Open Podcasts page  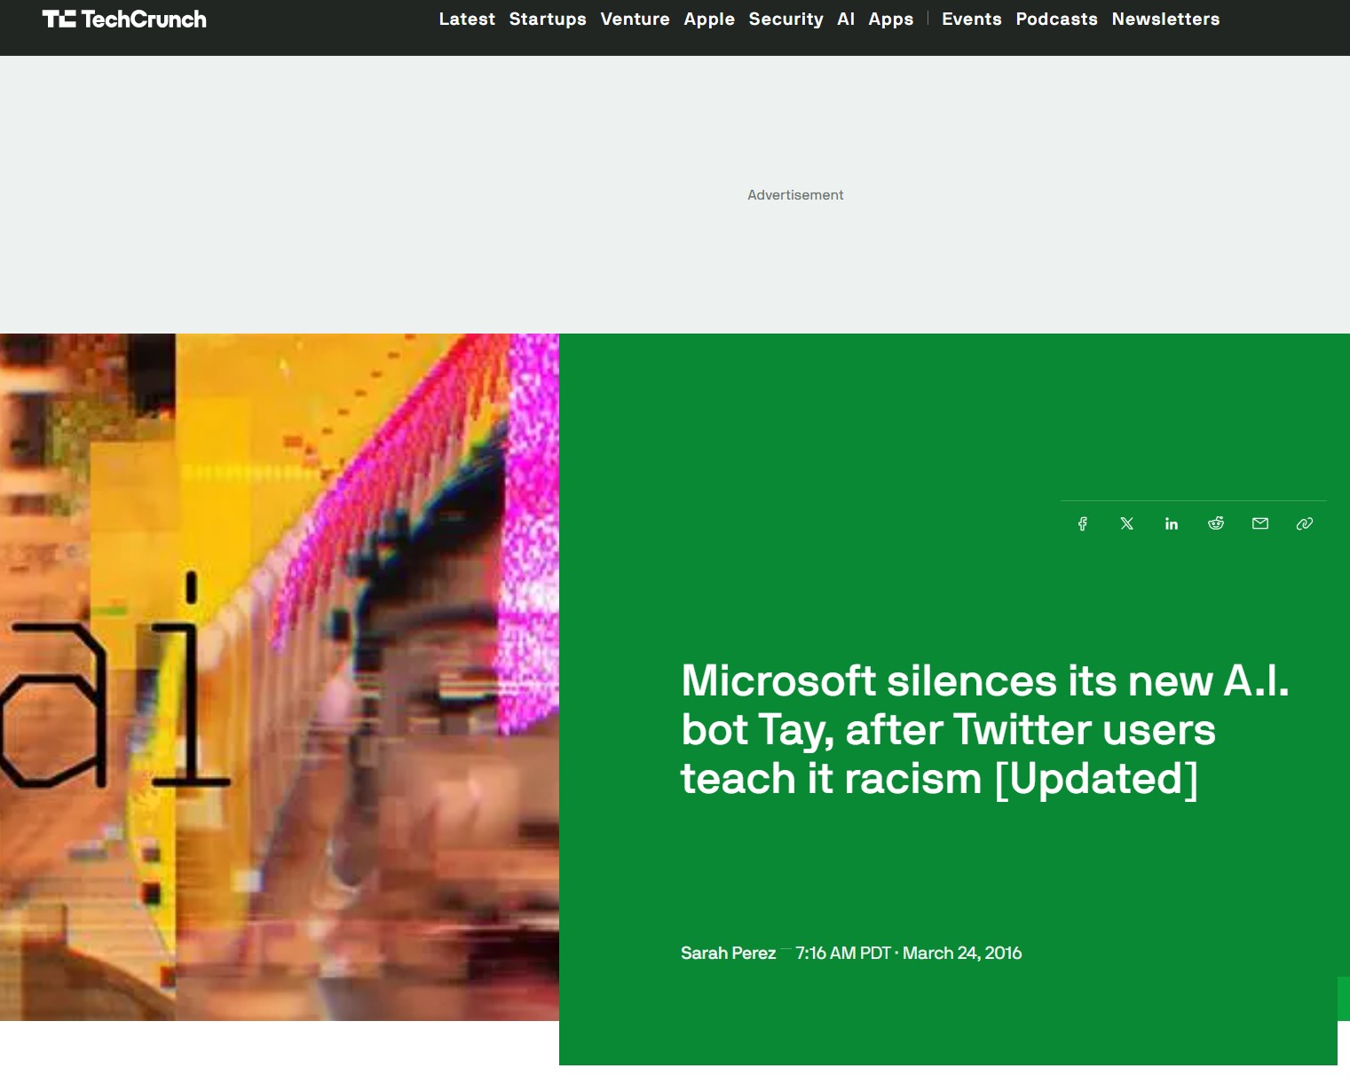tap(1056, 19)
